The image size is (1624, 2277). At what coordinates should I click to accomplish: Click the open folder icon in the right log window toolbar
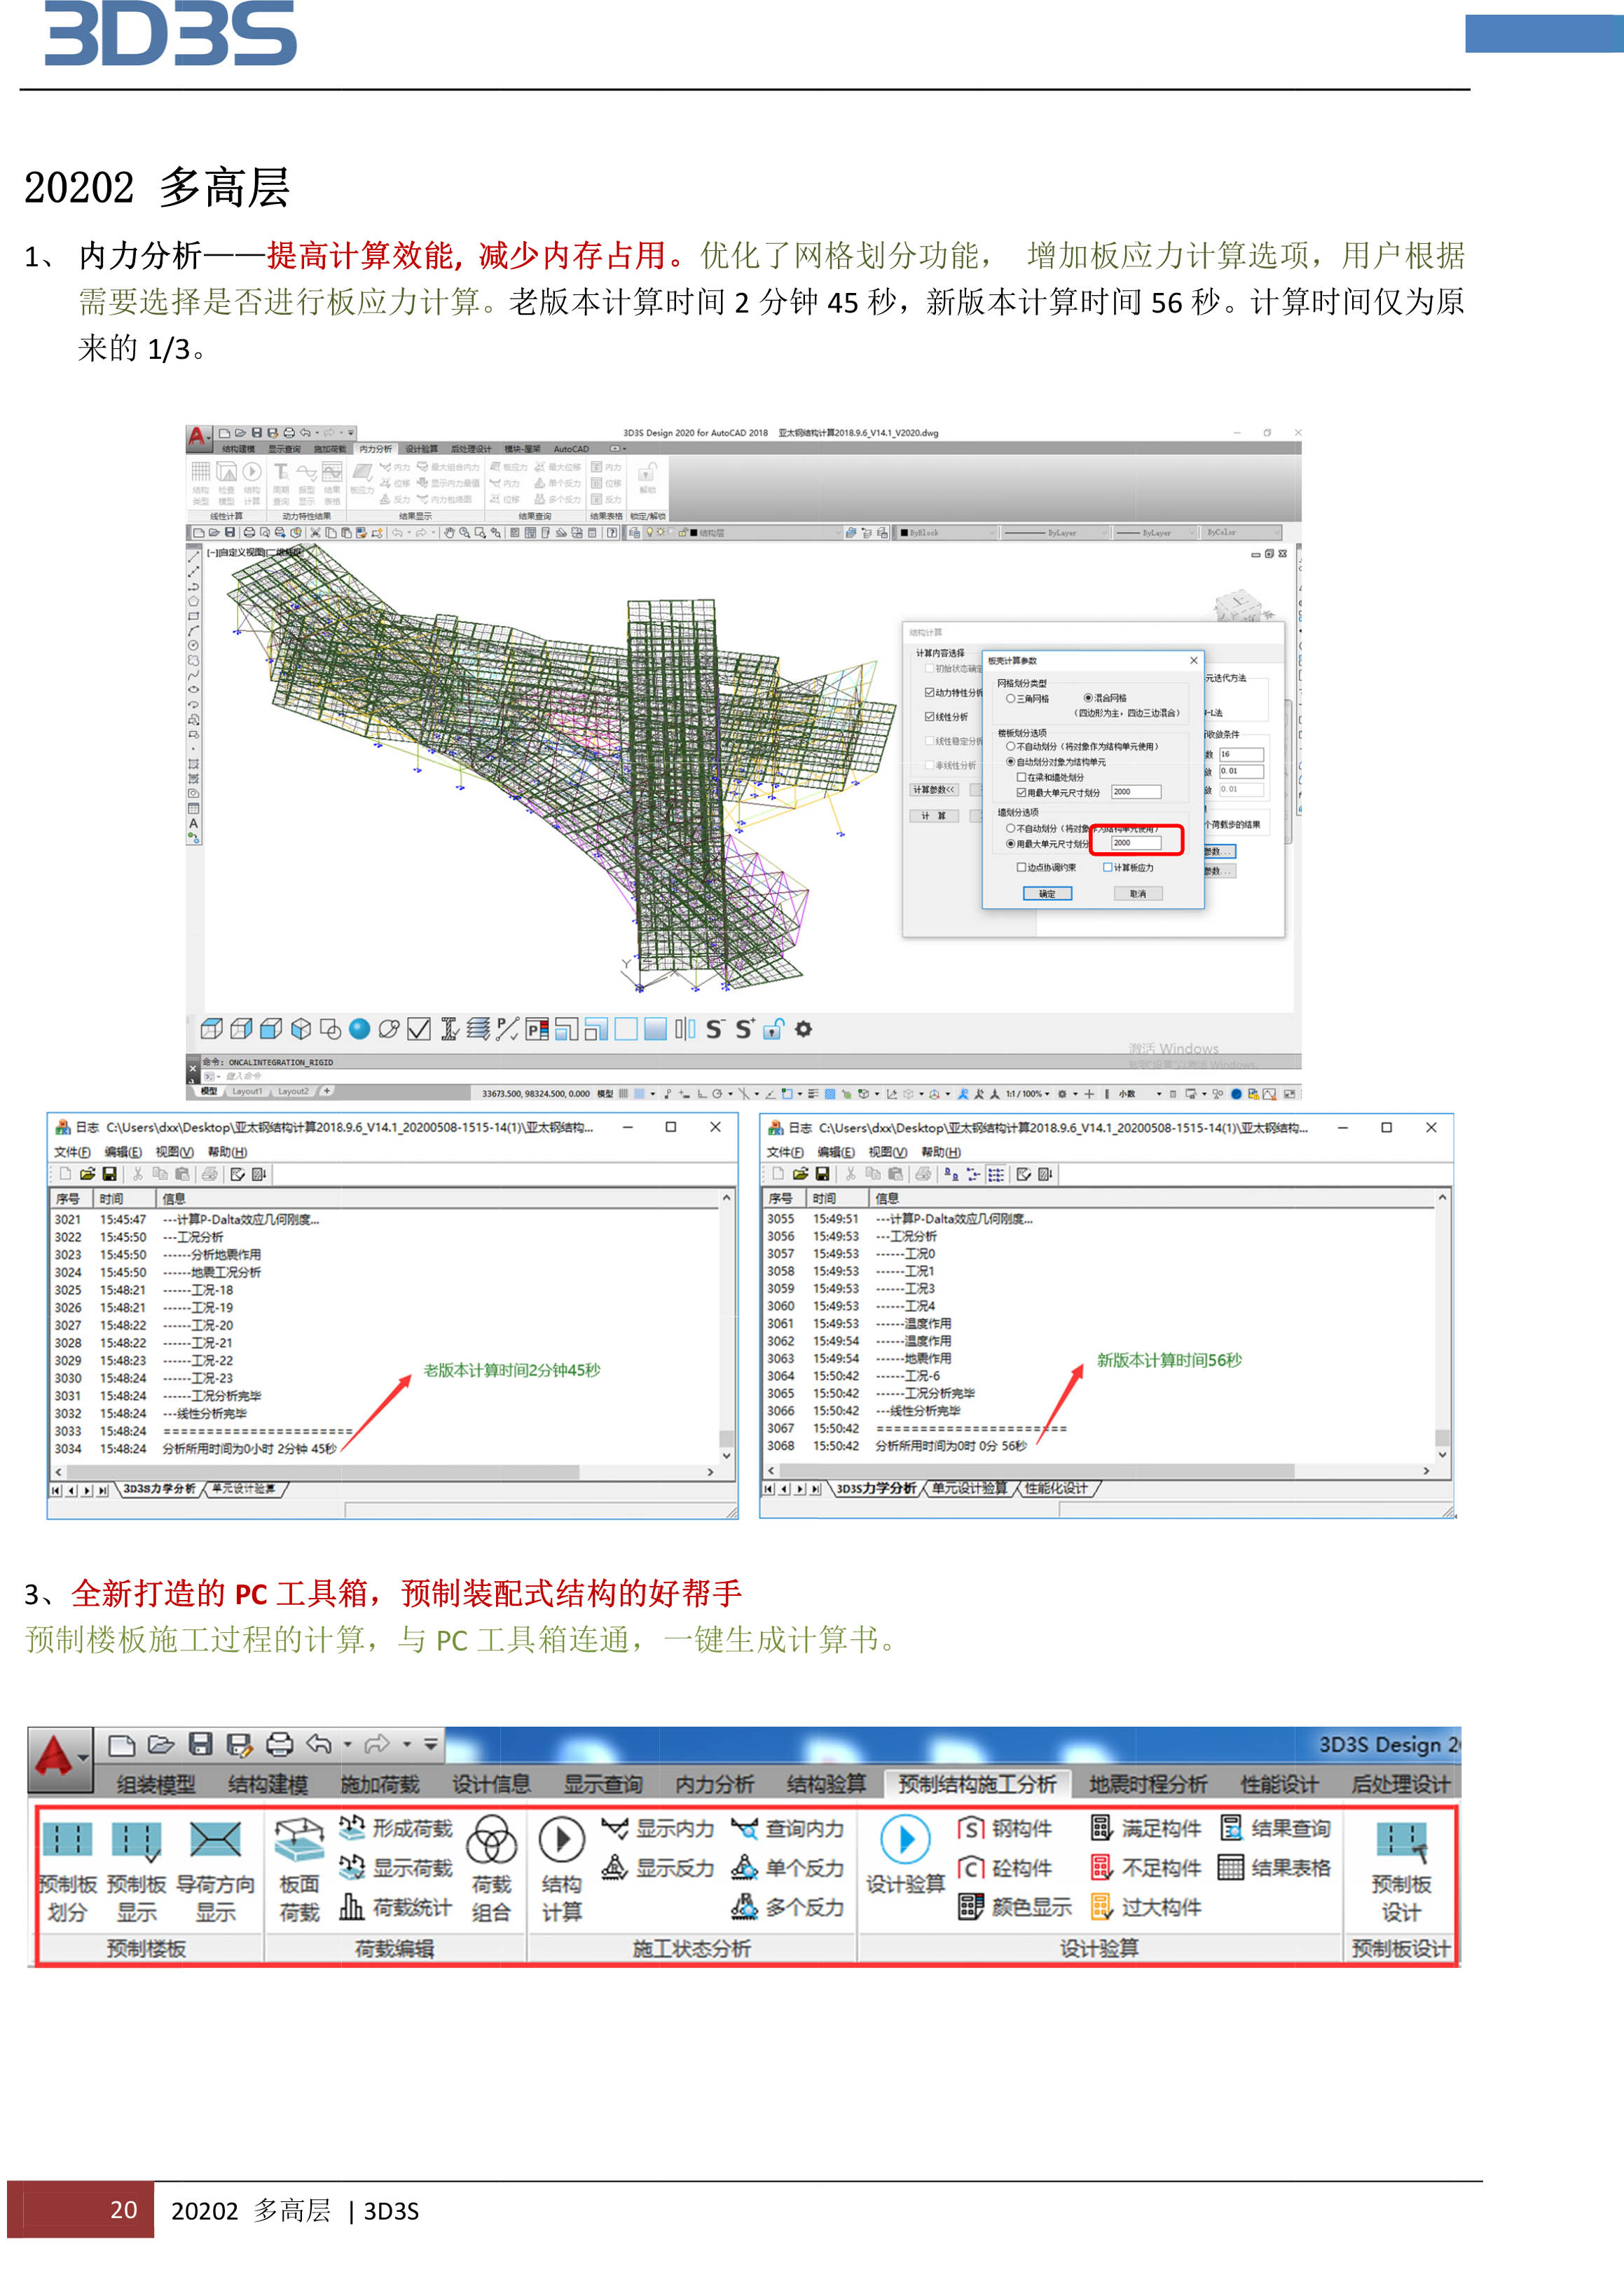[800, 1175]
